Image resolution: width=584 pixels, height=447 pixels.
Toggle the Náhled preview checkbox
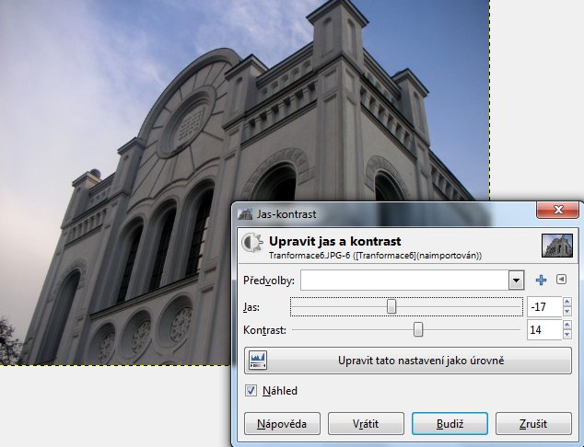[x=251, y=391]
